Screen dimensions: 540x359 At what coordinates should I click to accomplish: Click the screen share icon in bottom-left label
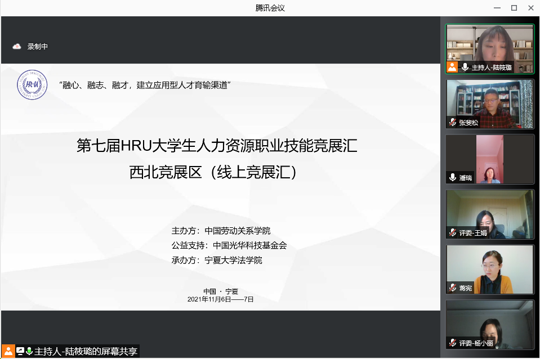pyautogui.click(x=20, y=351)
